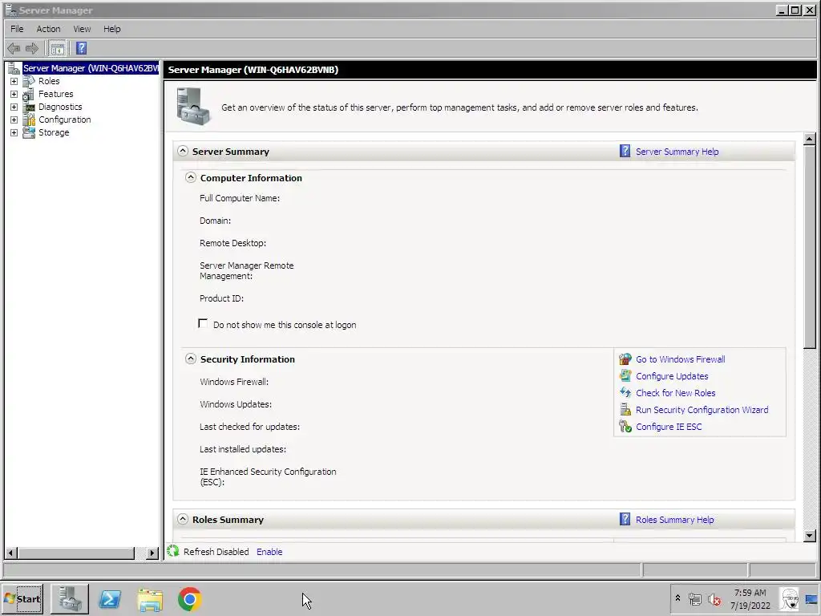Click the Diagnostics node icon in tree
The width and height of the screenshot is (821, 616).
30,107
